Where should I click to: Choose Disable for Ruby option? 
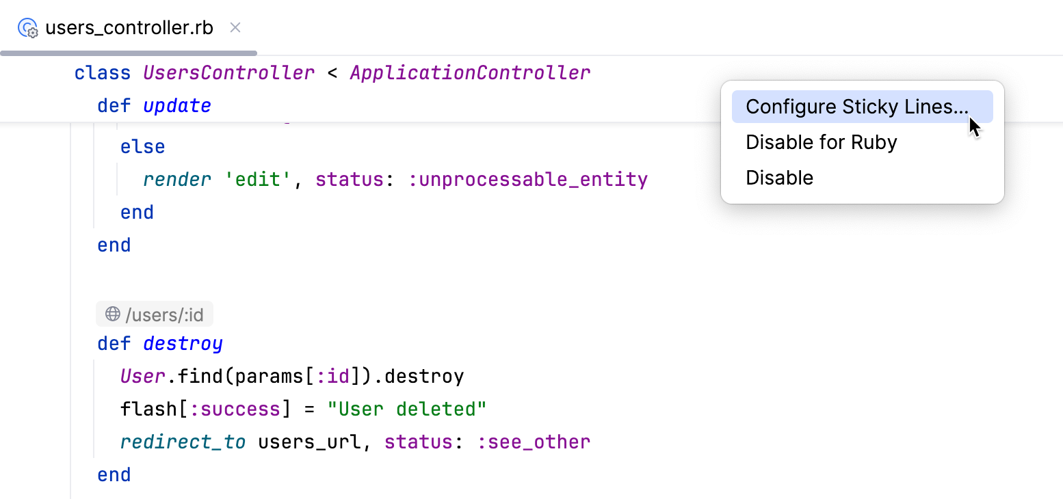821,142
